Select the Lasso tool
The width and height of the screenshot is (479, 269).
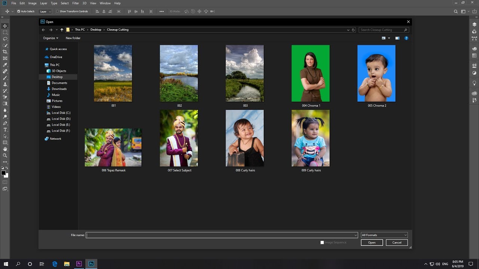5,39
